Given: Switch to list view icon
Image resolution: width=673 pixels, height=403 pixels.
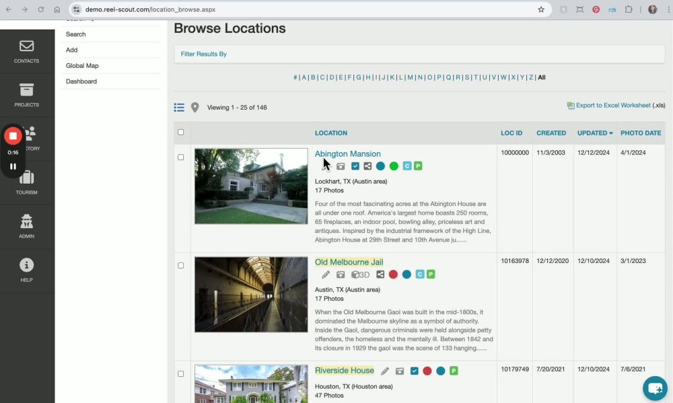Looking at the screenshot, I should 179,107.
